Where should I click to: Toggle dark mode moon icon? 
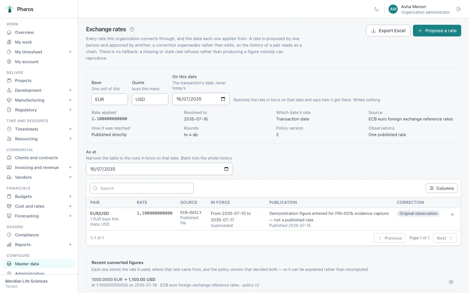377,9
